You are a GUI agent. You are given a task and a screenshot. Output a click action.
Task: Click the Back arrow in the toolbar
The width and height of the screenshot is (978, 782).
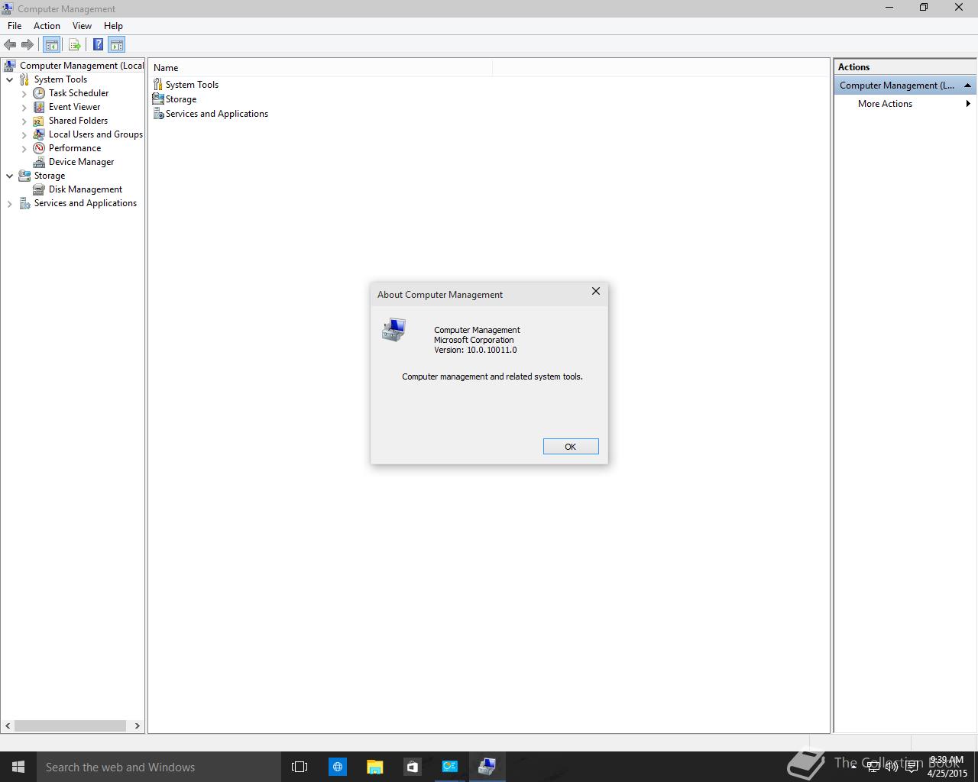click(10, 45)
